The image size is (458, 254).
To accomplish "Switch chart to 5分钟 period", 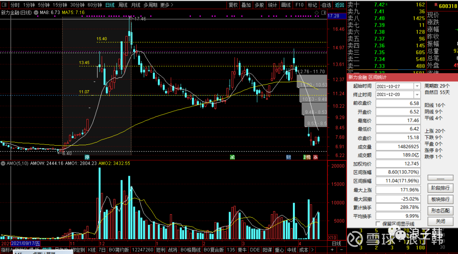I will [44, 5].
